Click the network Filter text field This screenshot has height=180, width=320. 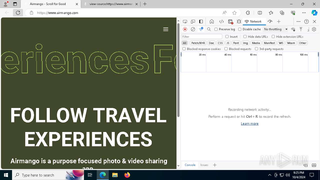202,36
